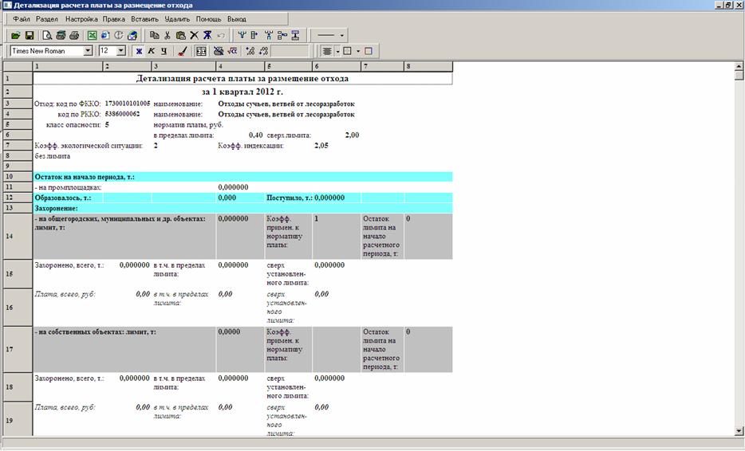
Task: Open the Настройка menu
Action: pos(81,18)
